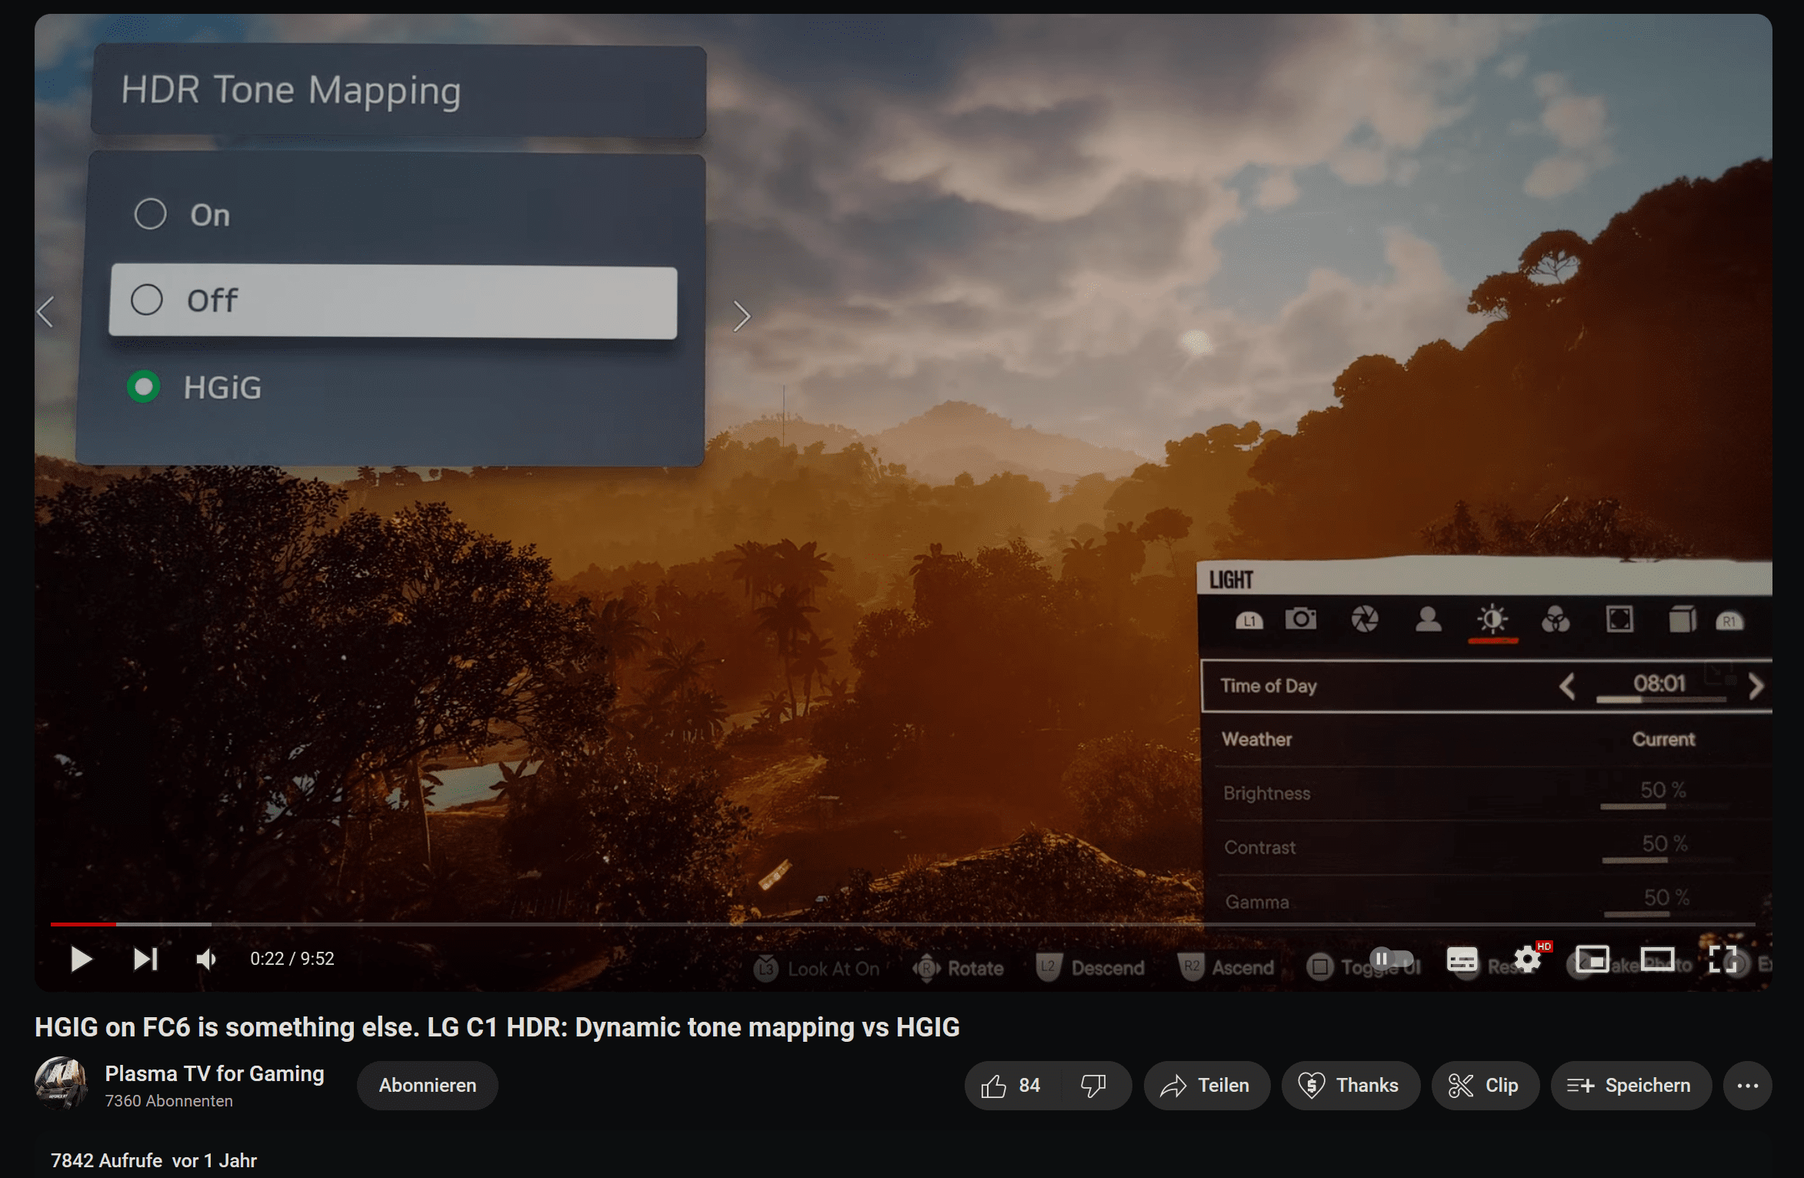Skip to next video
This screenshot has height=1178, width=1804.
(145, 959)
